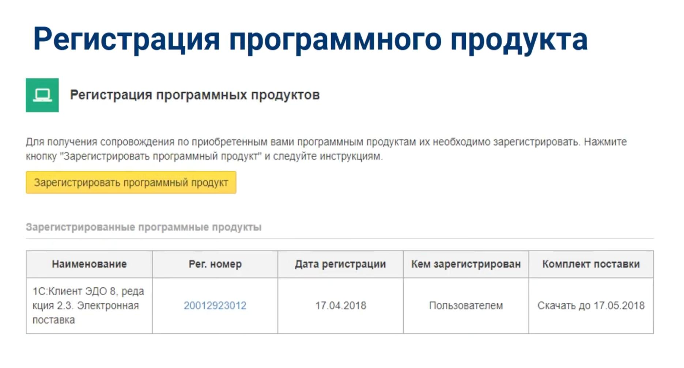Select the "Дата регистрации" column header
Viewport: 684px width, 368px height.
click(340, 264)
